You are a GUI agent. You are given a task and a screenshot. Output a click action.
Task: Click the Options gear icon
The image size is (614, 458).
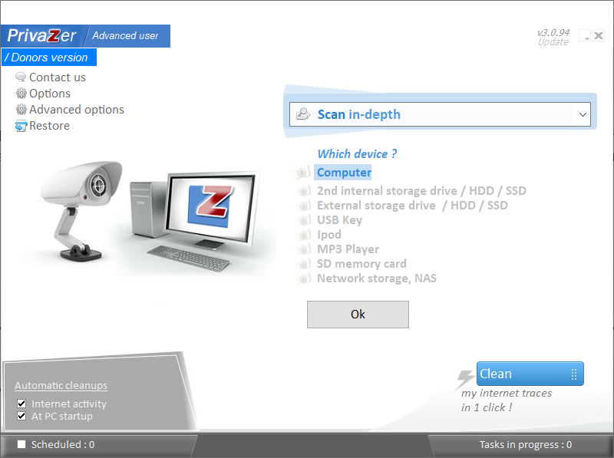pyautogui.click(x=21, y=93)
